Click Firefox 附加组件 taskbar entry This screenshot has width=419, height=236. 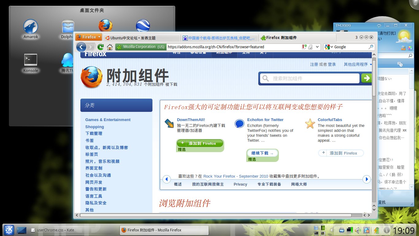click(x=164, y=230)
